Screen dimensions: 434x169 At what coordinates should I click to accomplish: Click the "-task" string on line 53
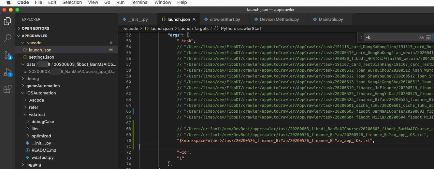tap(186, 41)
